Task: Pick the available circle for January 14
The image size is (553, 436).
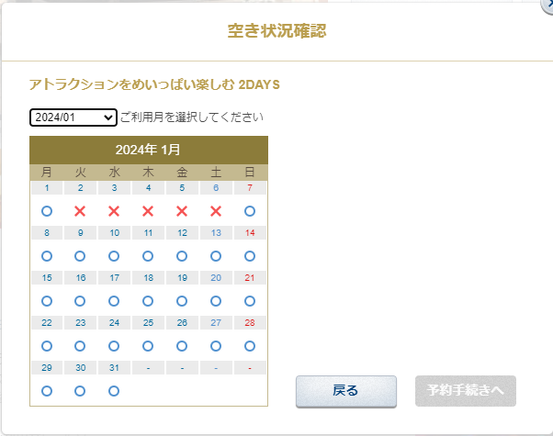Action: (250, 256)
